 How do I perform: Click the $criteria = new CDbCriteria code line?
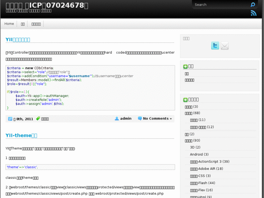point(30,68)
